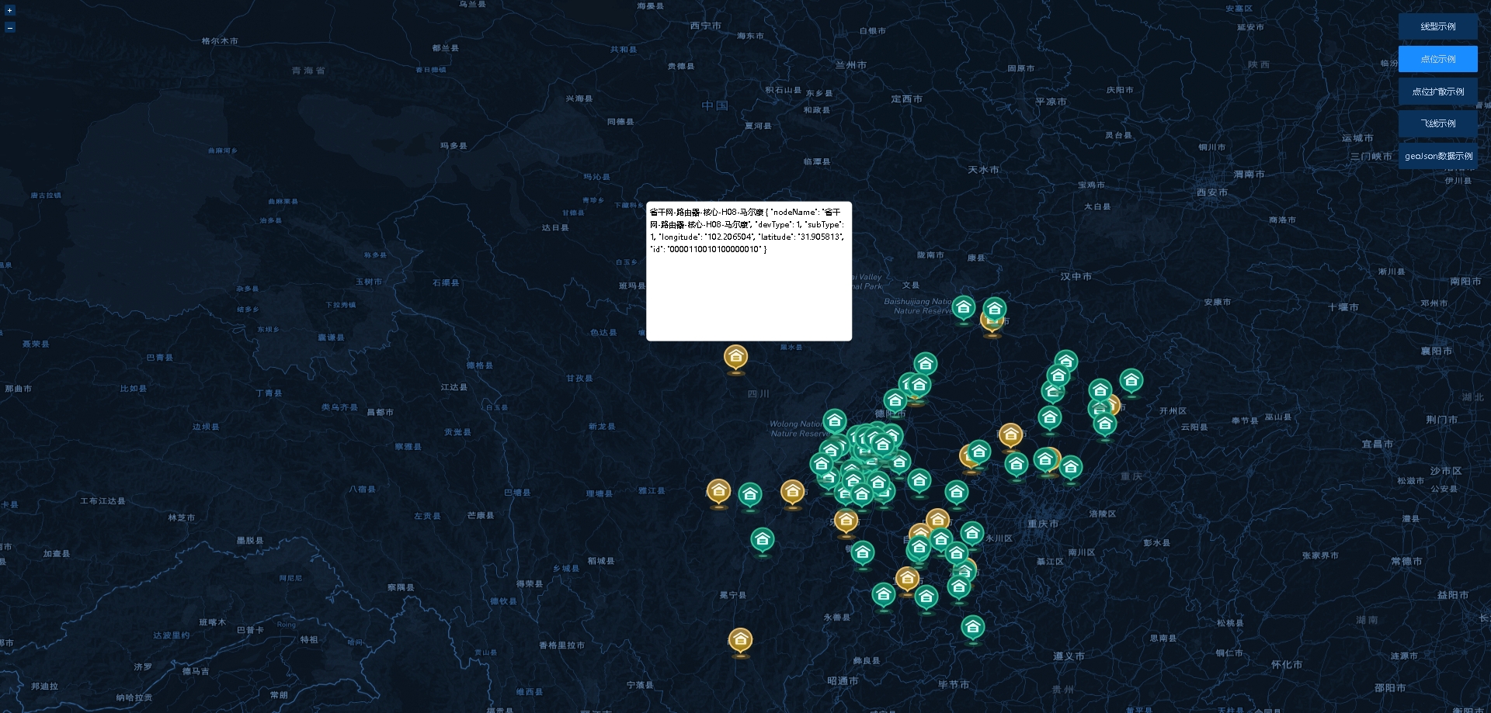
Task: Select the gold marker west of 昭通市
Action: click(740, 640)
